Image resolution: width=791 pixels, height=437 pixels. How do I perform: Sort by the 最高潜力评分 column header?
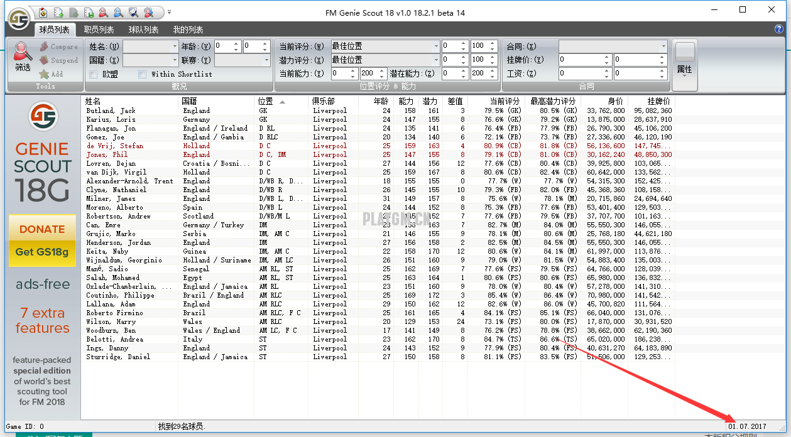(553, 101)
